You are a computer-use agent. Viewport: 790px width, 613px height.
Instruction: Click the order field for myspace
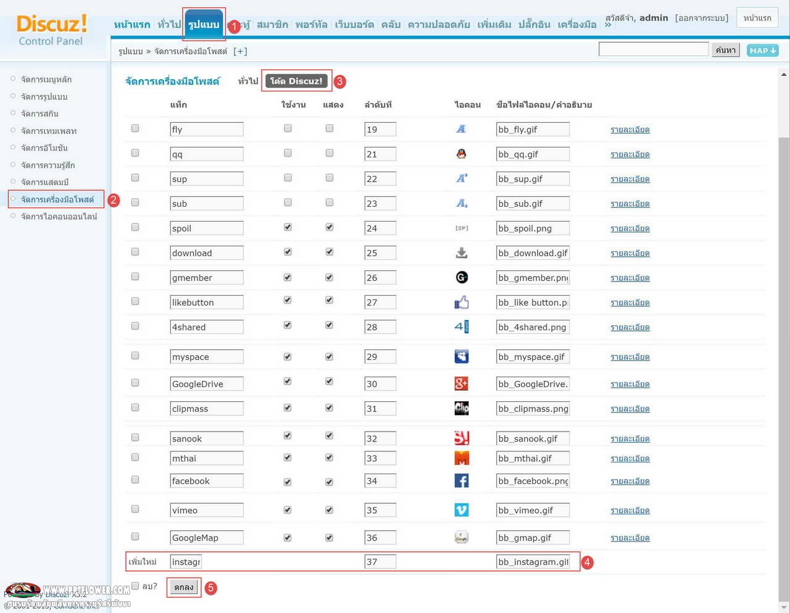pos(380,357)
